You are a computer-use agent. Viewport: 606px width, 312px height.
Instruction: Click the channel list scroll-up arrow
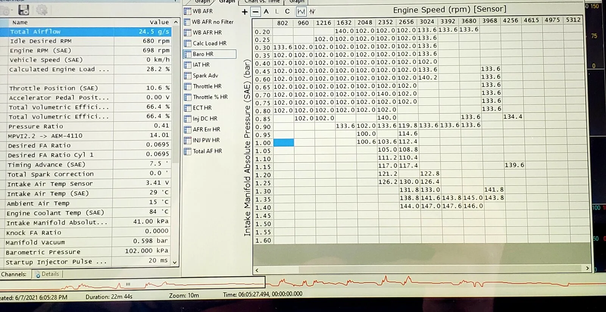(176, 22)
